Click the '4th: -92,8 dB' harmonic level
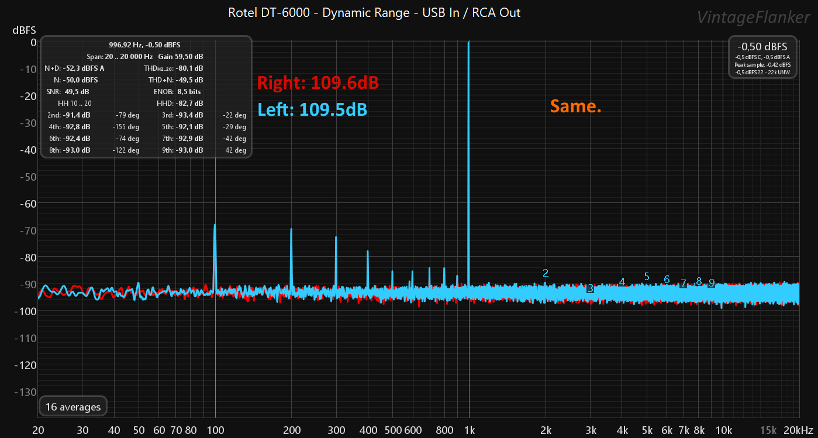Image resolution: width=818 pixels, height=438 pixels. [x=68, y=127]
